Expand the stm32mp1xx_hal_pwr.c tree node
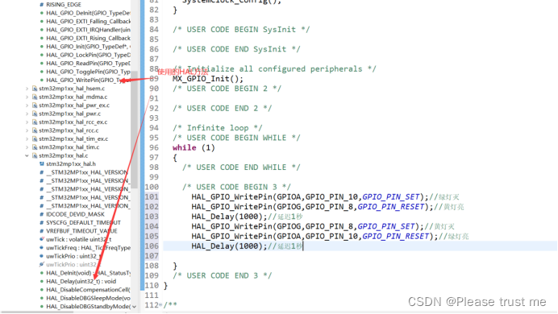This screenshot has height=314, width=558. click(27, 114)
